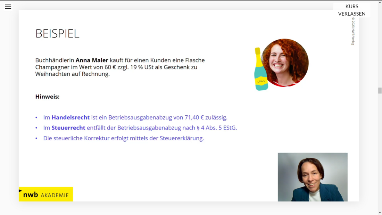This screenshot has height=215, width=382.
Task: Click the first bullet point marker
Action: [x=36, y=118]
